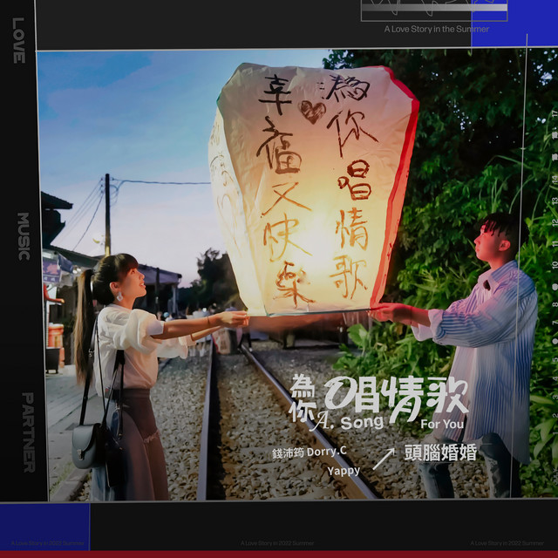Image resolution: width=558 pixels, height=558 pixels.
Task: Click the vertical "PARTNER" text
Action: [x=28, y=432]
